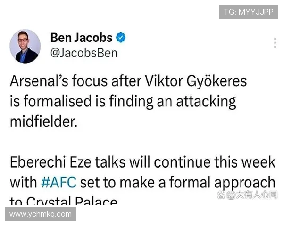Viewport: 283px width, 226px height.
Task: Click the @大有人心同 watermark text
Action: pos(252,194)
